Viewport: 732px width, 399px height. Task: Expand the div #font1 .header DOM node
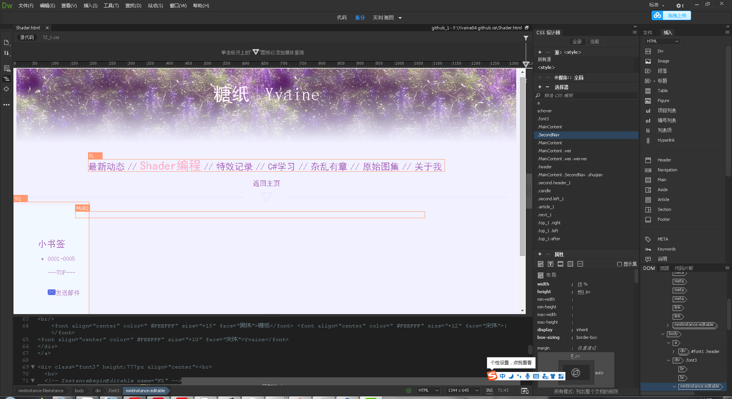[673, 351]
